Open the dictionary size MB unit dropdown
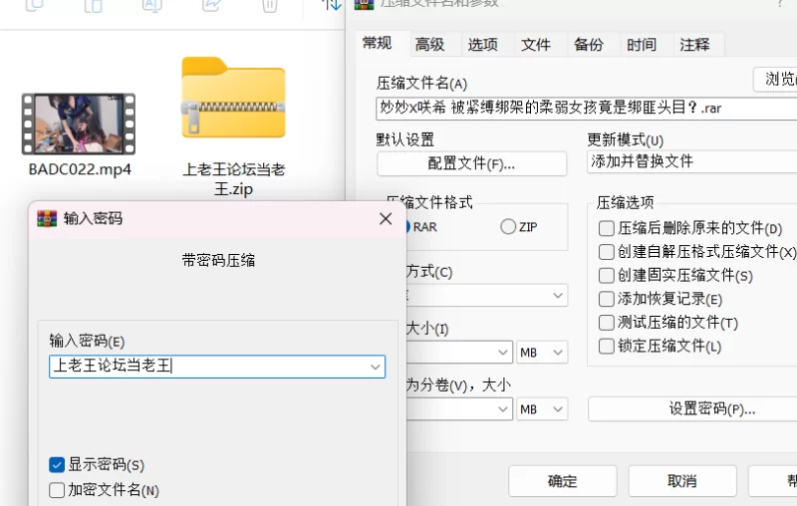Image resolution: width=797 pixels, height=506 pixels. [542, 352]
